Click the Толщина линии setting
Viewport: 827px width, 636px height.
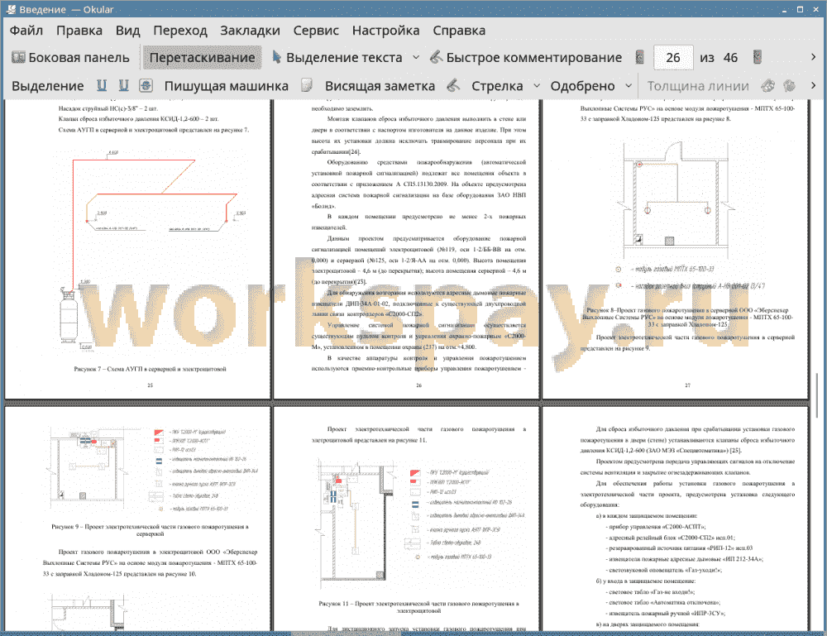(x=698, y=86)
